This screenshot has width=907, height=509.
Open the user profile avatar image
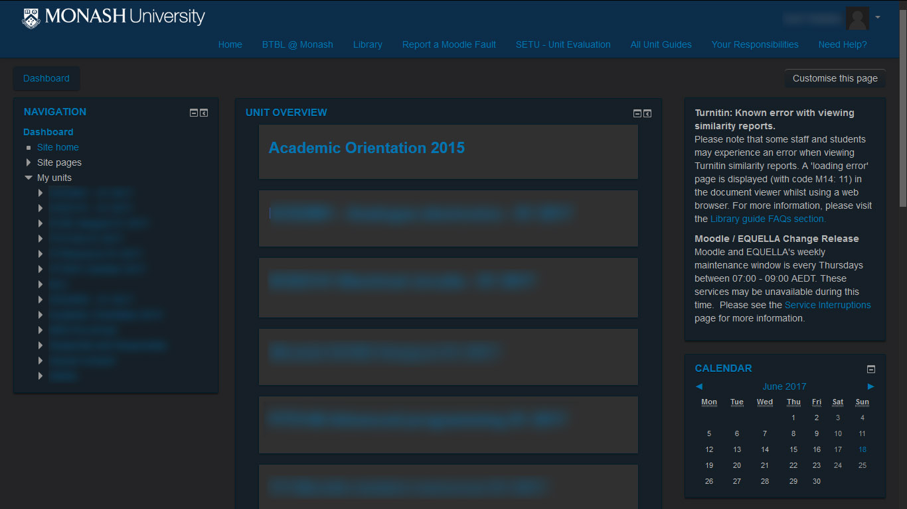[x=857, y=19]
